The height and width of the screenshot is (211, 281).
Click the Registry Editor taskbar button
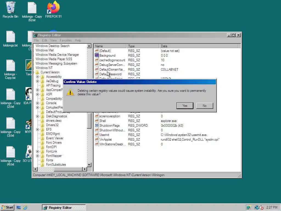pyautogui.click(x=64, y=208)
